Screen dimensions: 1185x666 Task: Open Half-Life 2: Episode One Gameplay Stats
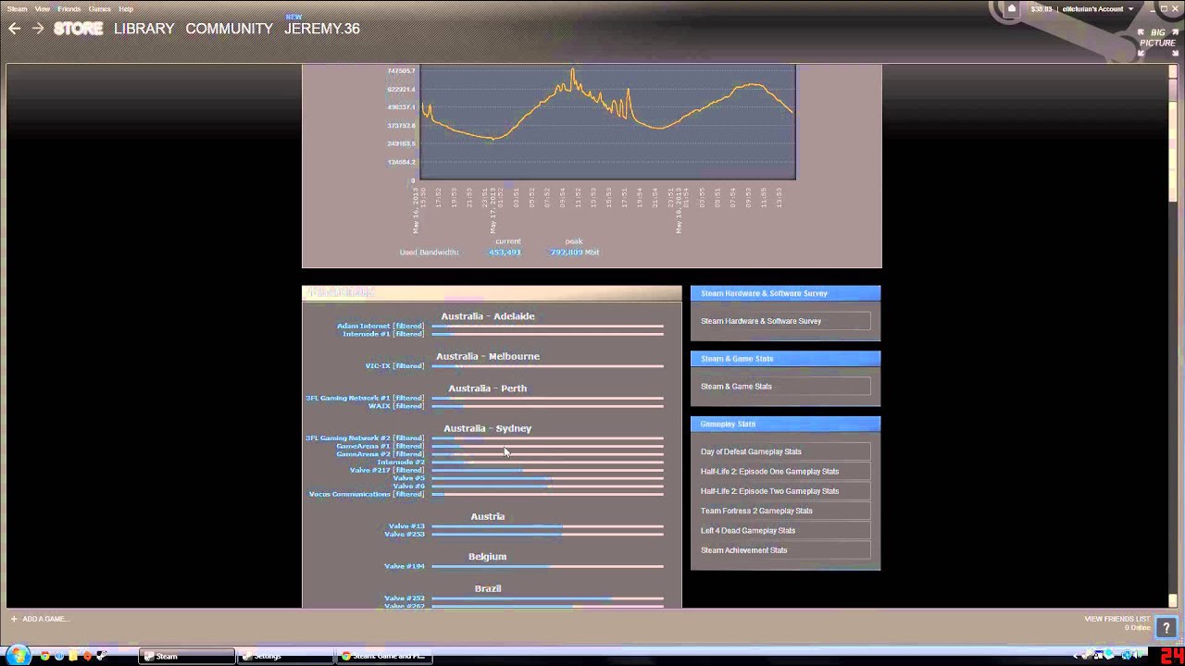(785, 472)
